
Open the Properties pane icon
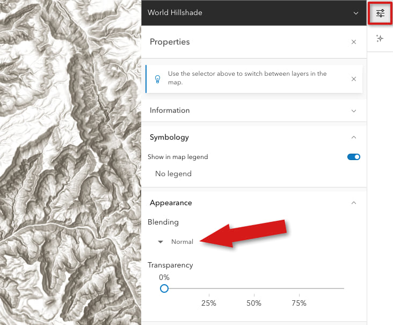pyautogui.click(x=380, y=13)
